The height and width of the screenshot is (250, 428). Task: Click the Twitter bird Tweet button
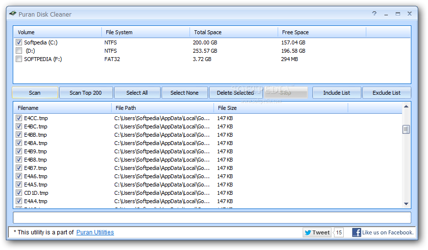pos(317,232)
